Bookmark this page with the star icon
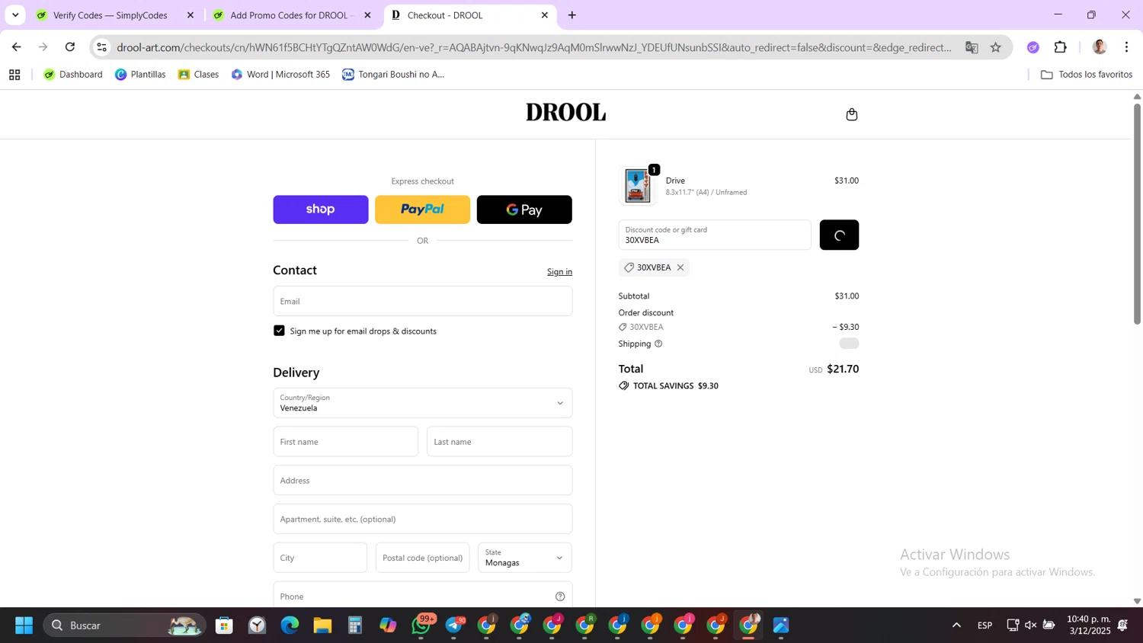Viewport: 1143px width, 643px height. pyautogui.click(x=995, y=47)
